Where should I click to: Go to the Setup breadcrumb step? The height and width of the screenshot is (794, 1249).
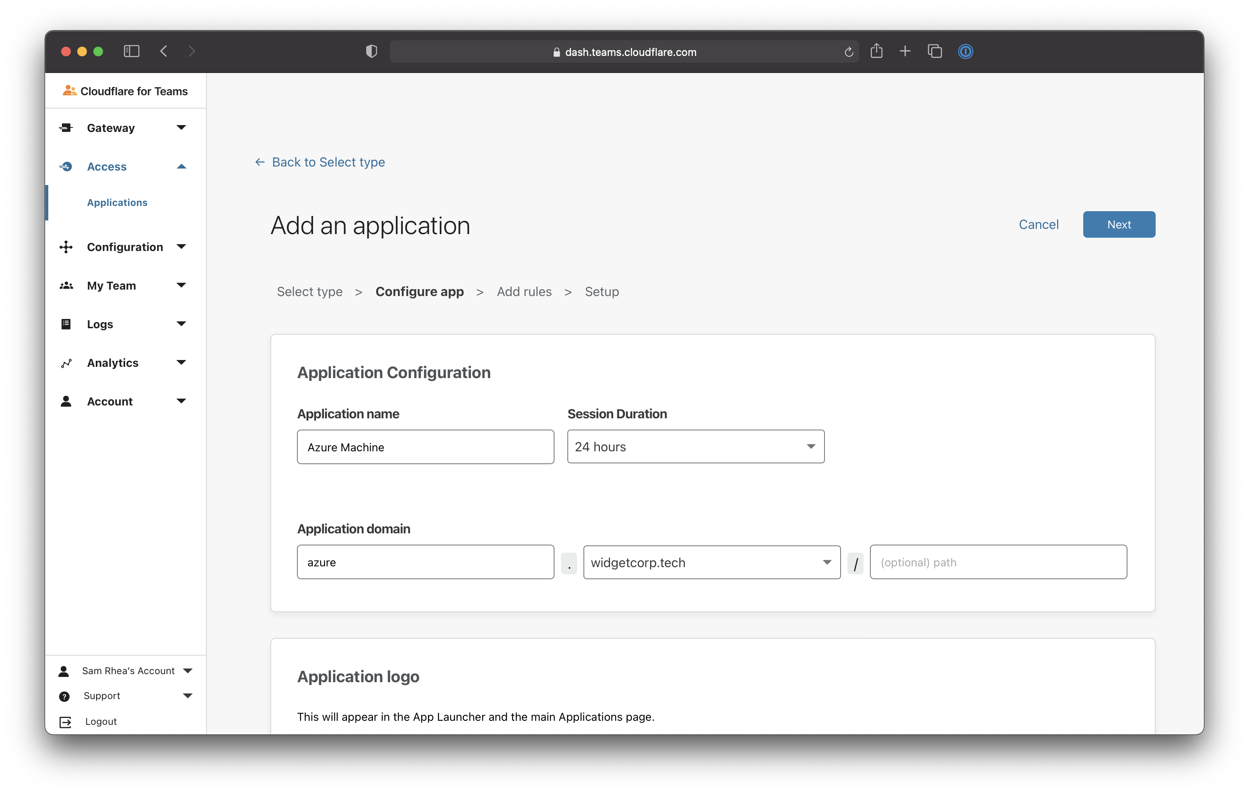(602, 292)
